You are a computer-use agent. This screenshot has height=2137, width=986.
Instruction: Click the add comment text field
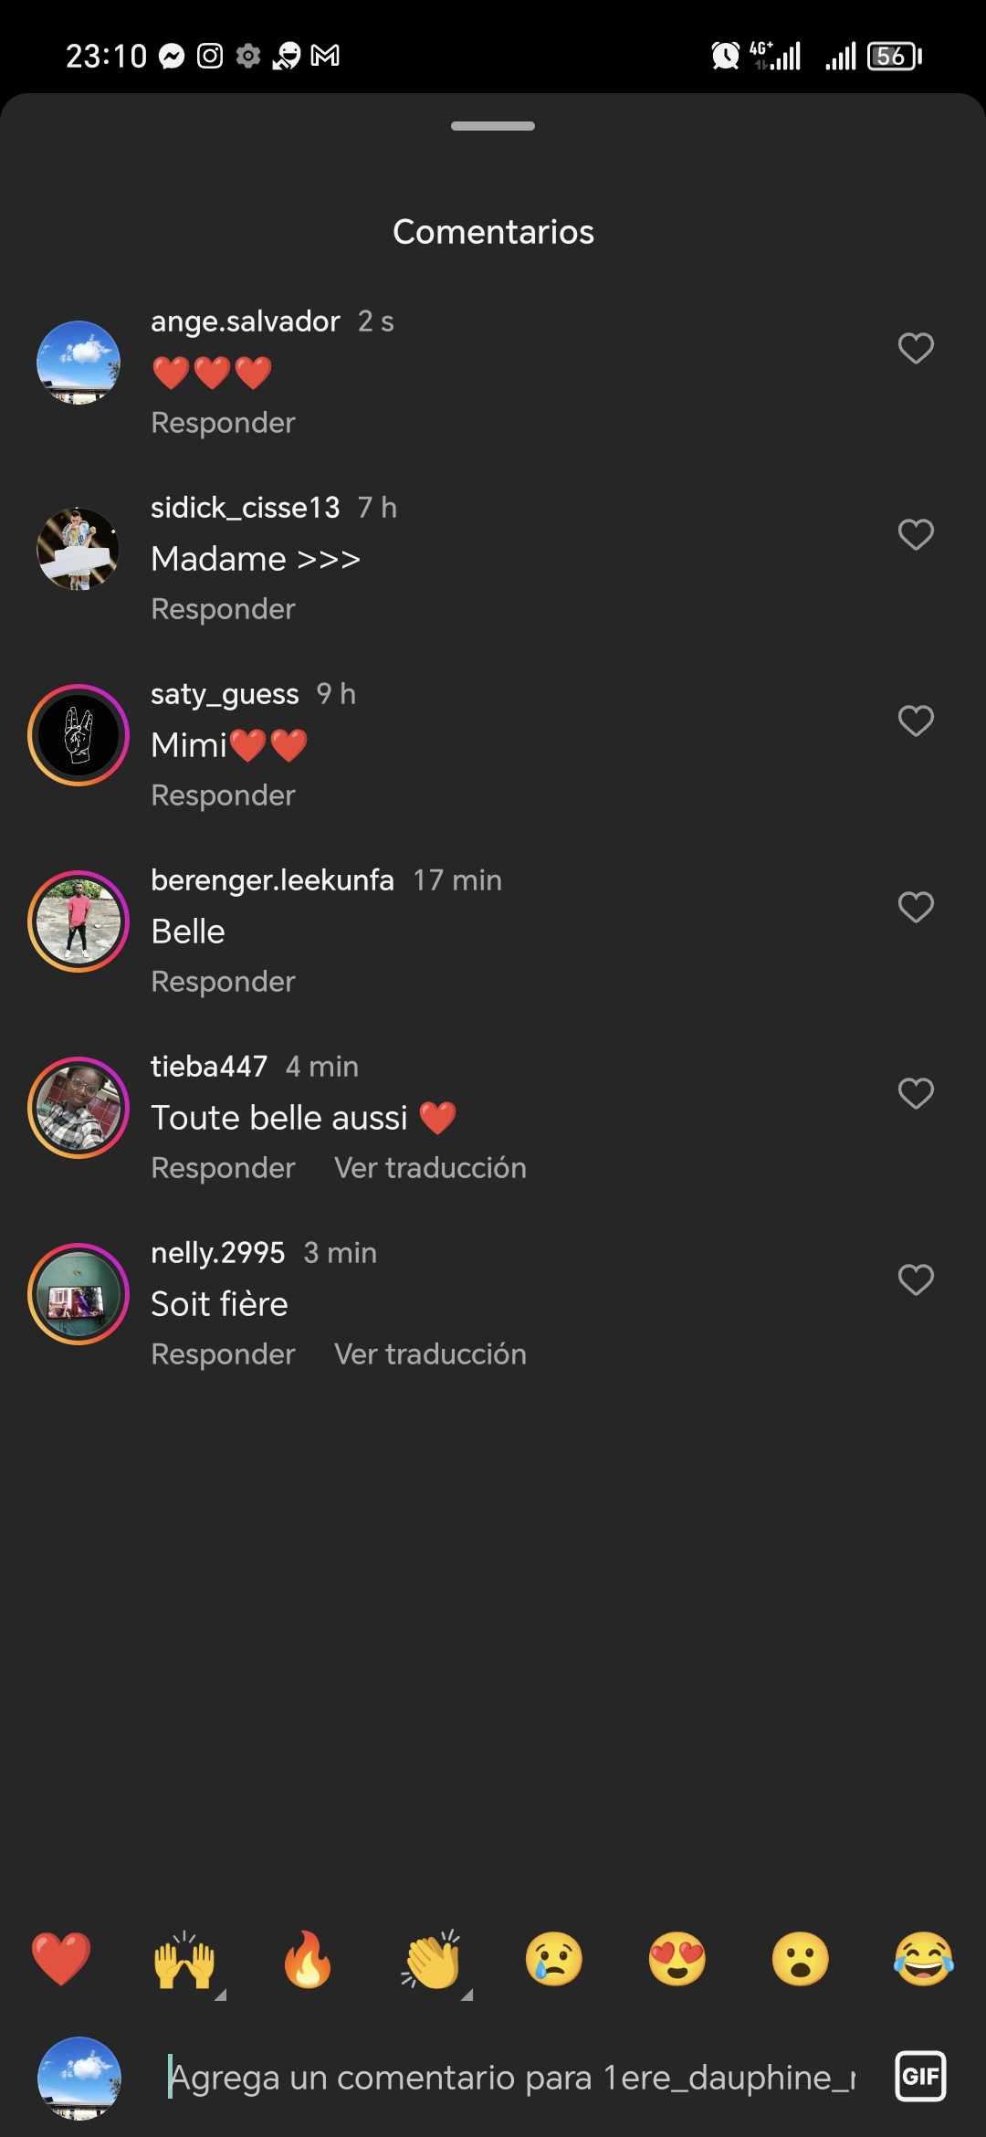click(x=511, y=2078)
